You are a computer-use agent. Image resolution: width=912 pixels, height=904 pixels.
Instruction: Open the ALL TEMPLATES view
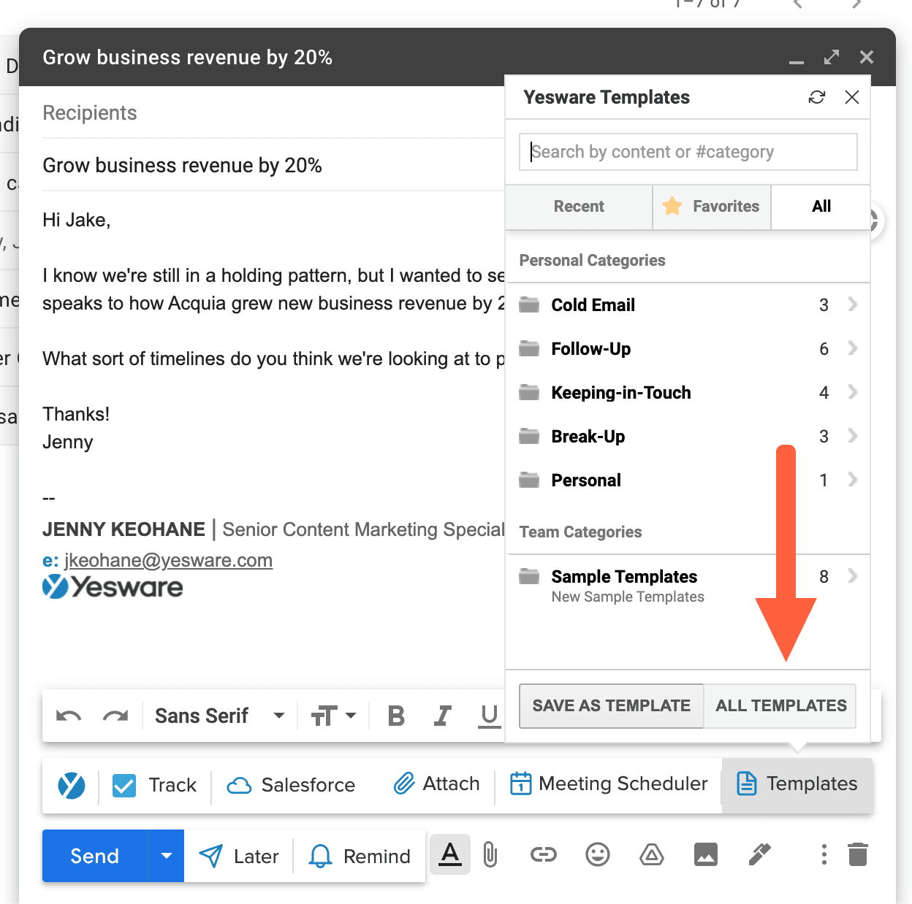(780, 705)
